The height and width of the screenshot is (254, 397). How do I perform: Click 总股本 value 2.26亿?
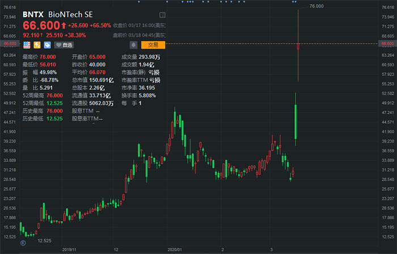97,88
